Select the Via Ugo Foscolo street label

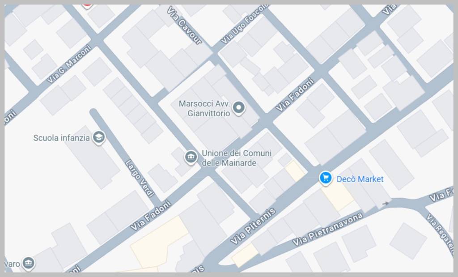click(244, 25)
